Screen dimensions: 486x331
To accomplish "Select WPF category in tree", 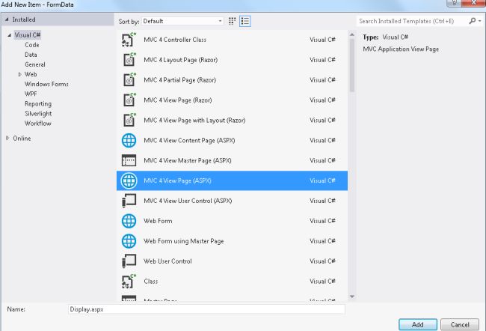I will (x=31, y=94).
